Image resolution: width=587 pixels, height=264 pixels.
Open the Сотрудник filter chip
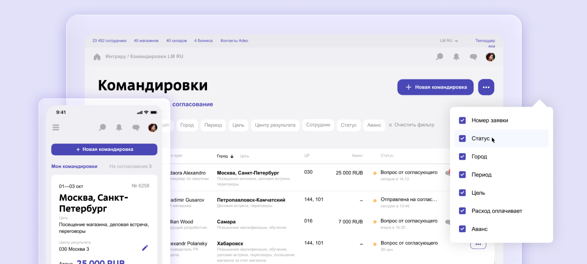(318, 125)
